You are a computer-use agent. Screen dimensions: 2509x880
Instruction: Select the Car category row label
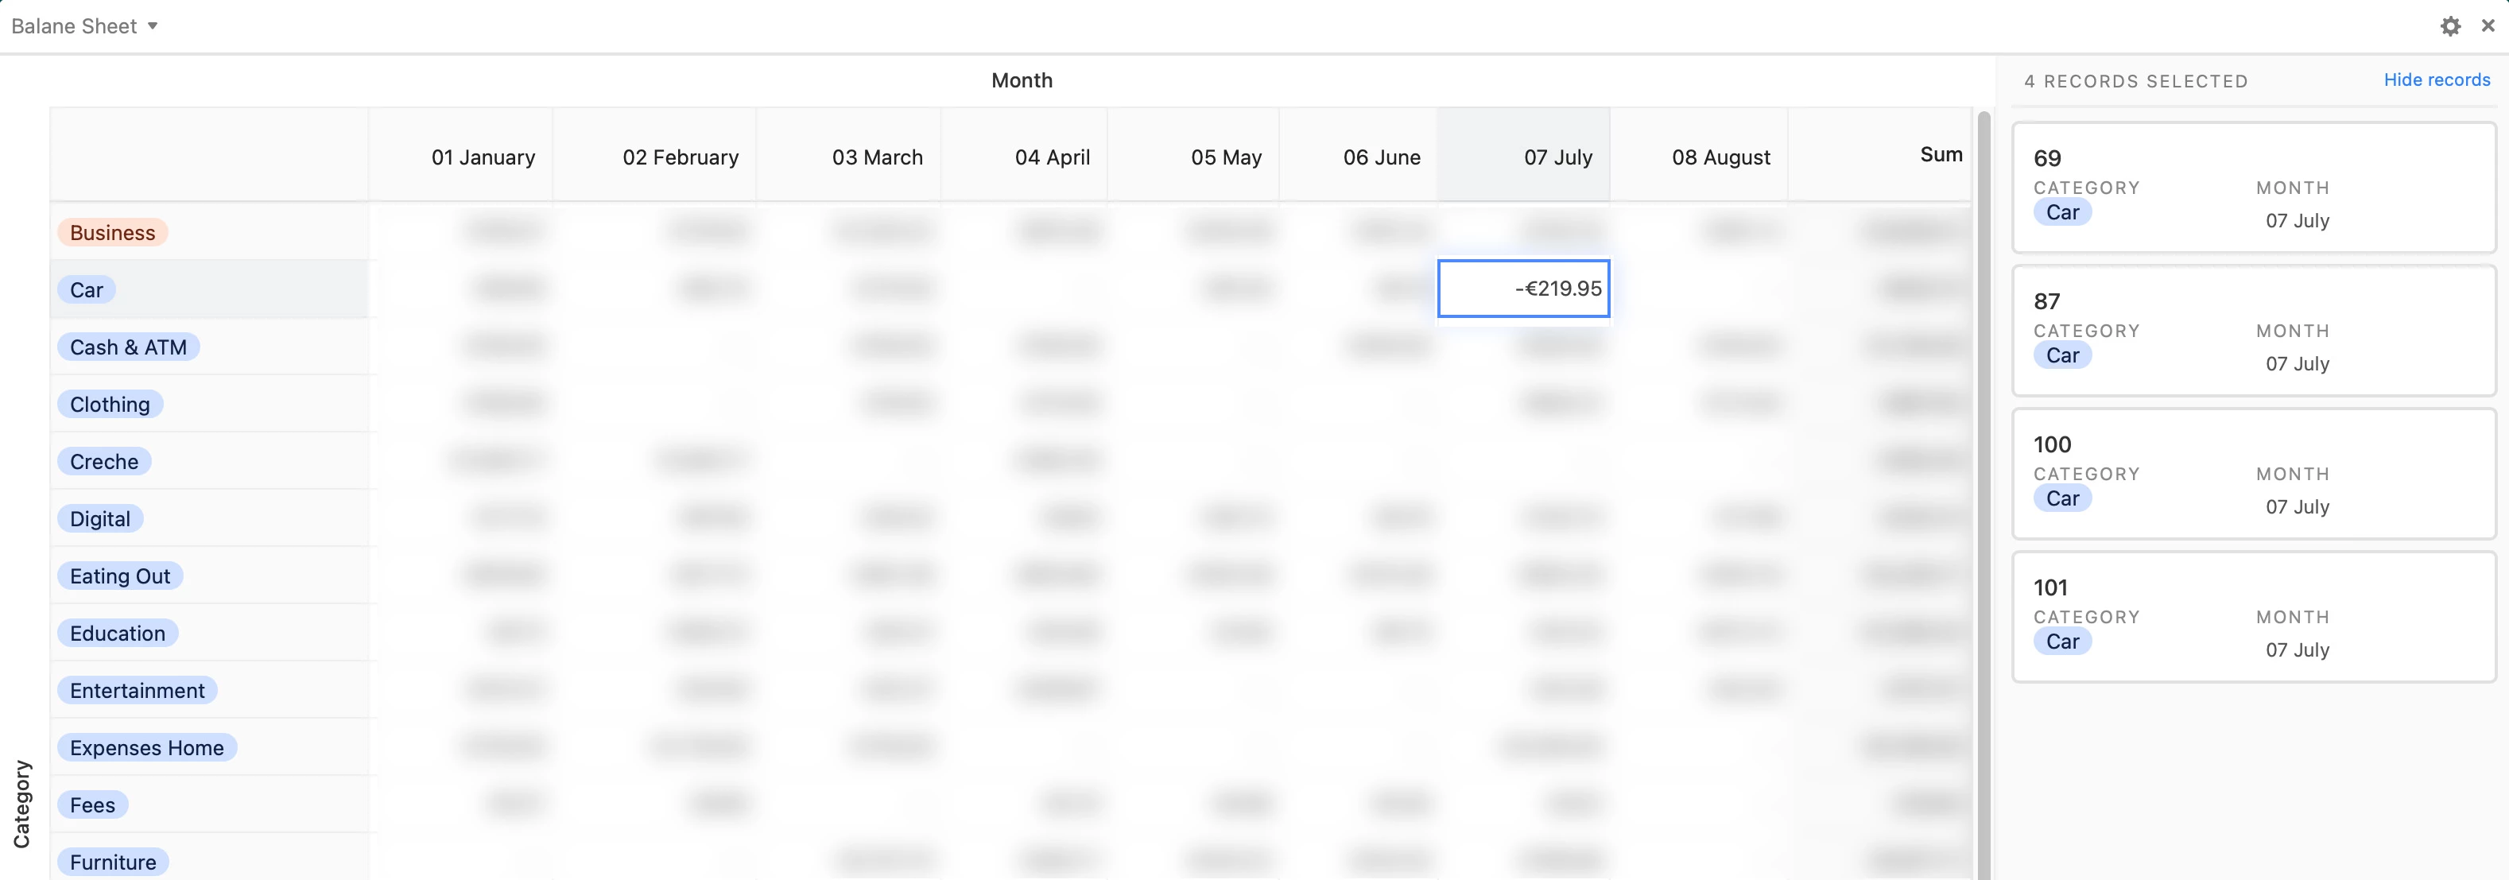click(x=87, y=290)
